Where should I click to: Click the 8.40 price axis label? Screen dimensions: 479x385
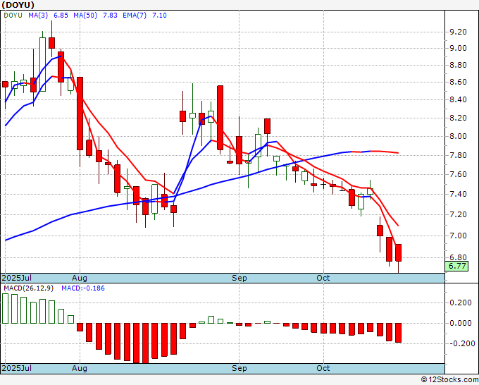[x=458, y=99]
